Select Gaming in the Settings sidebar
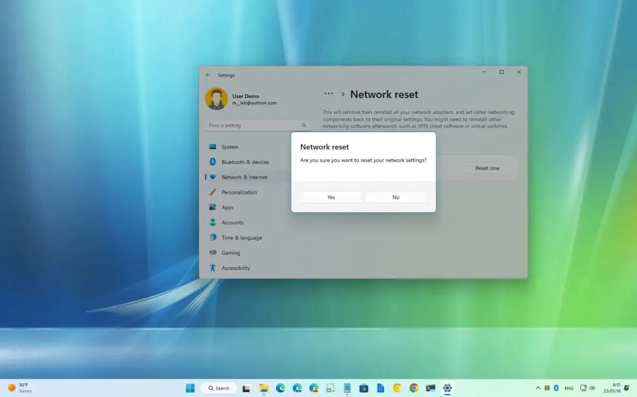The image size is (637, 397). (230, 253)
